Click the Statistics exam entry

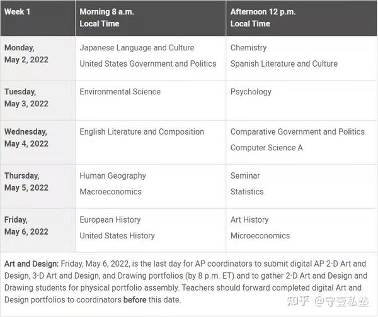247,192
